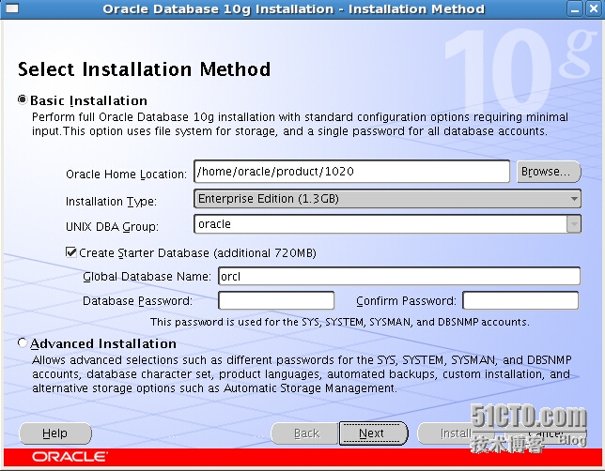Click the Back button
Image resolution: width=605 pixels, height=471 pixels.
306,433
